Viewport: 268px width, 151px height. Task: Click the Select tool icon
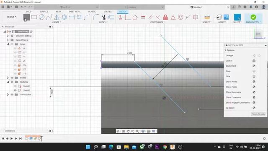click(237, 17)
